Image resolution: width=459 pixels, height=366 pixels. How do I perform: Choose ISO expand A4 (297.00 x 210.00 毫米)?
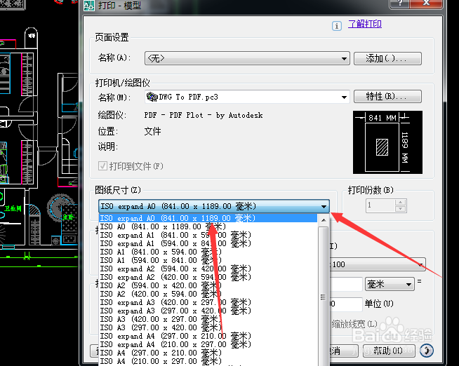pos(208,336)
